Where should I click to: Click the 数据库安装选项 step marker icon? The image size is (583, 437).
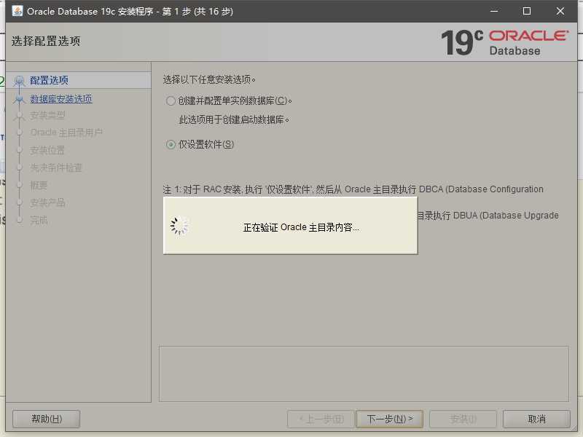pos(19,99)
